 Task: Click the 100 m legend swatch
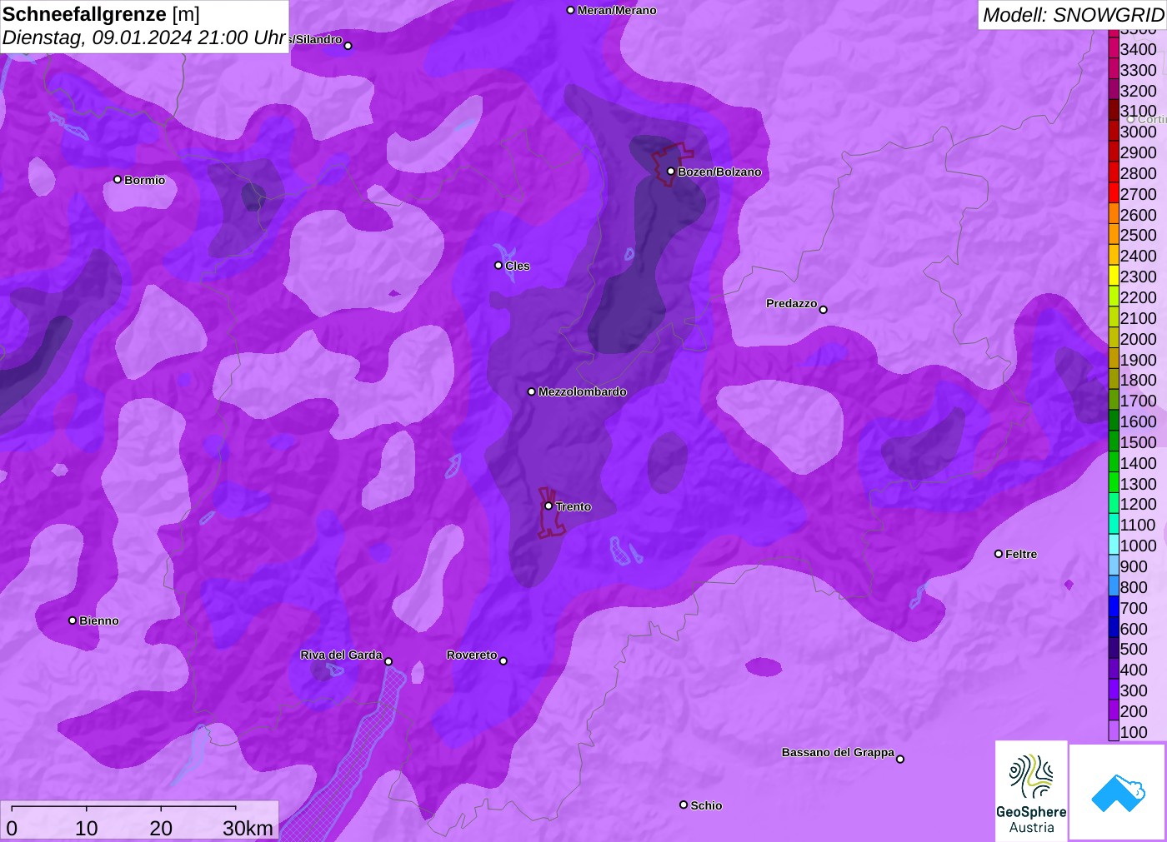coord(1114,732)
